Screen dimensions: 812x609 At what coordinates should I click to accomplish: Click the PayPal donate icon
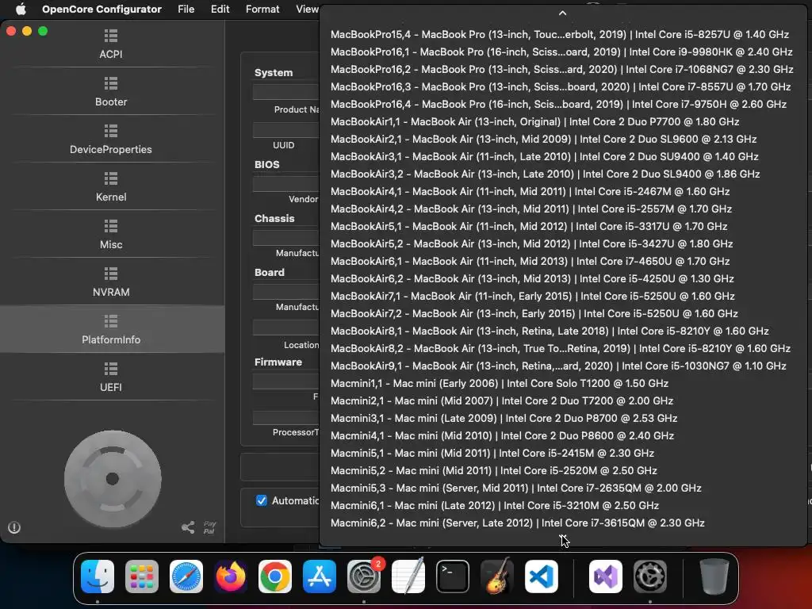209,527
